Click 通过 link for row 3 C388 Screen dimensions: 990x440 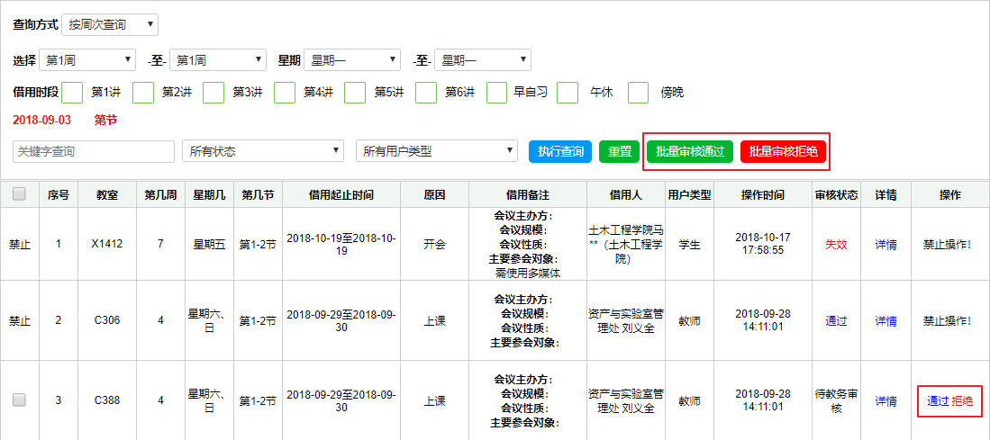click(x=938, y=401)
